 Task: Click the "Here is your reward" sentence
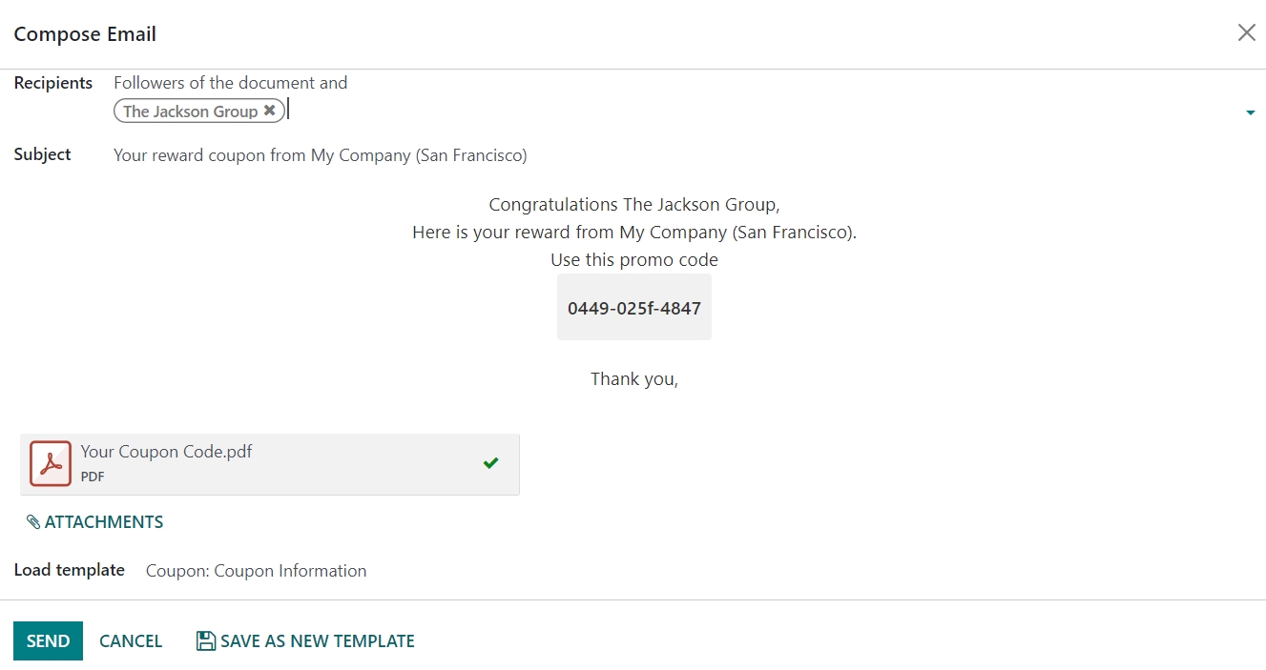pos(634,232)
